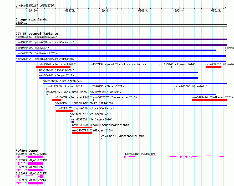Open the esv3655788 (Besenbacher2015) variant label

[x=123, y=136]
